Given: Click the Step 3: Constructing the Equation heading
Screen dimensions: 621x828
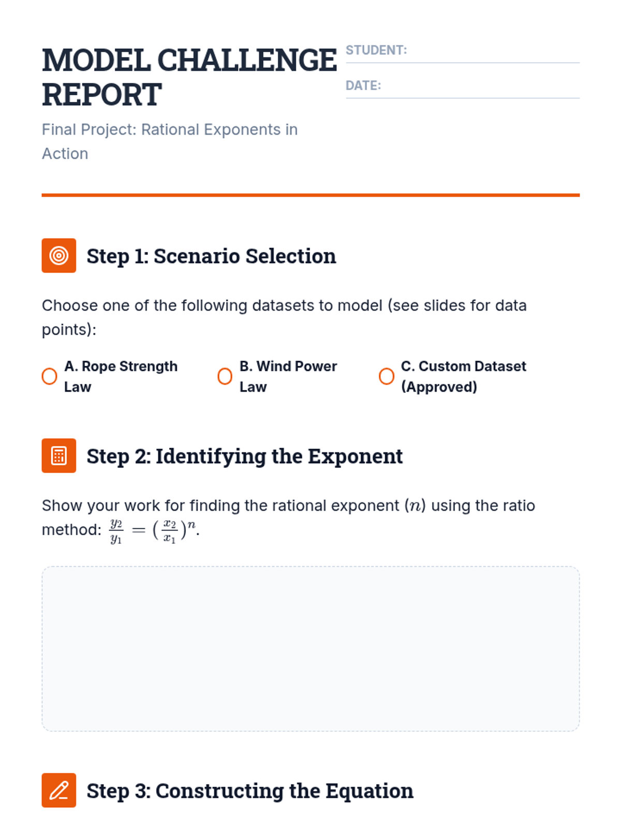Looking at the screenshot, I should (x=250, y=791).
